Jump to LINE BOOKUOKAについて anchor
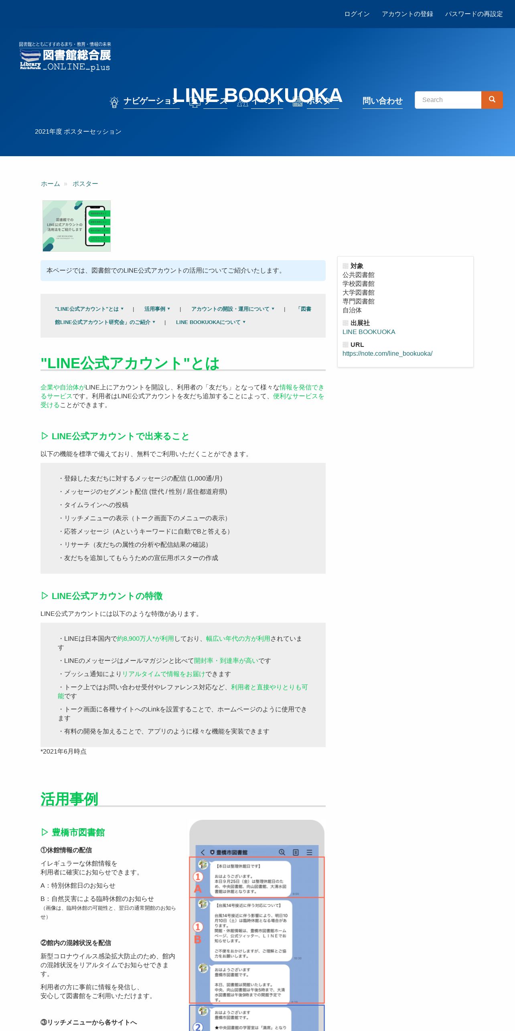Viewport: 515px width, 1031px height. (211, 322)
